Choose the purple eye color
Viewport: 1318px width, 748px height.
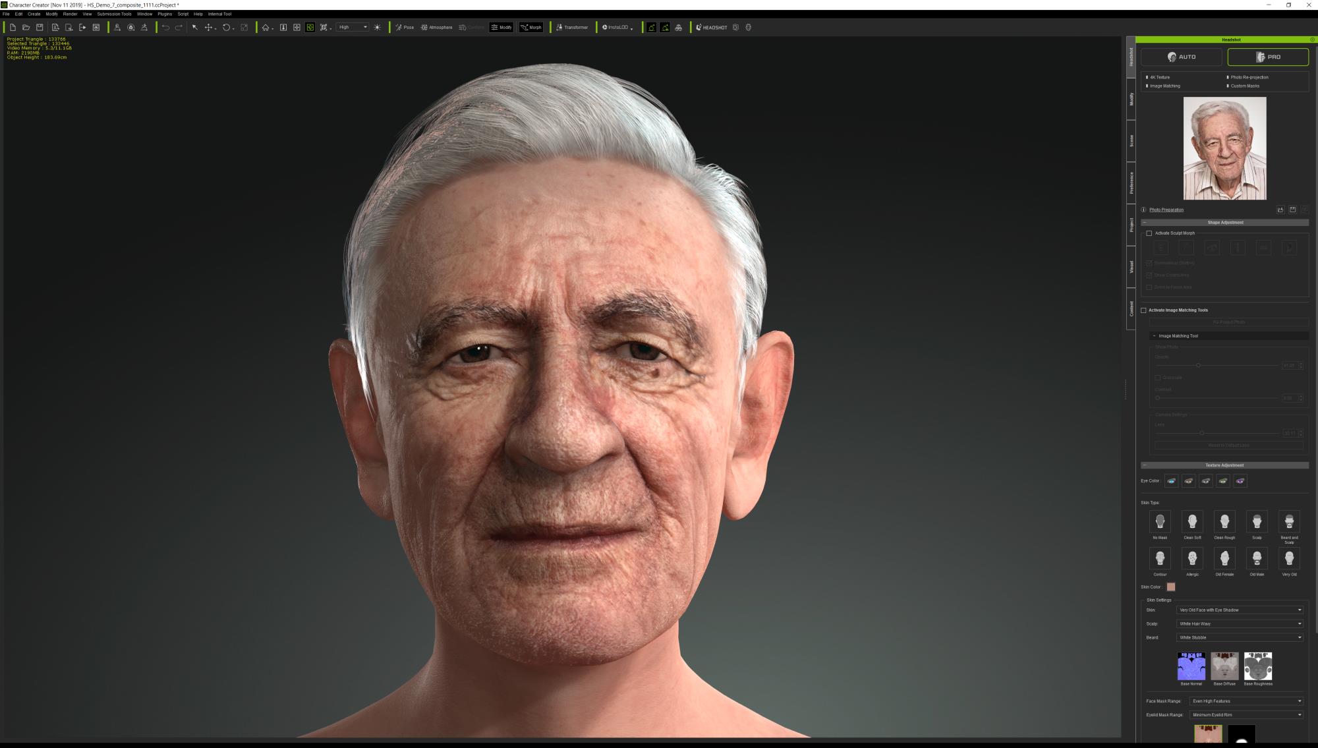1240,481
